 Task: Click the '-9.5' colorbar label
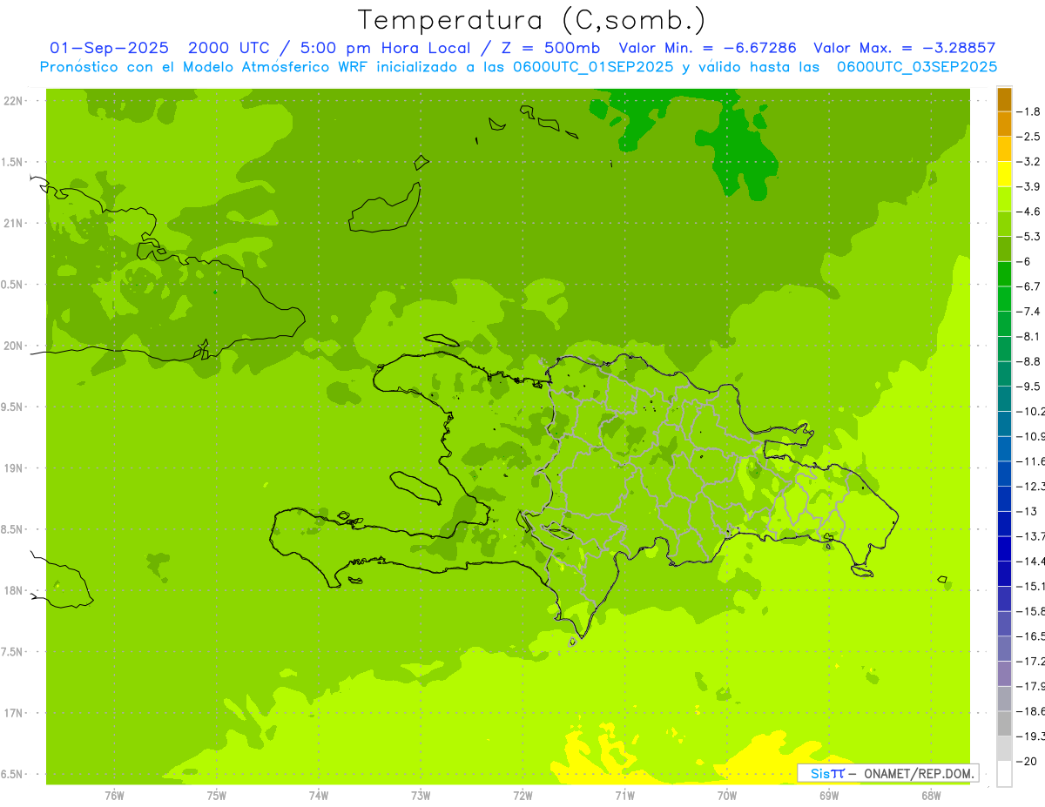[x=1030, y=387]
